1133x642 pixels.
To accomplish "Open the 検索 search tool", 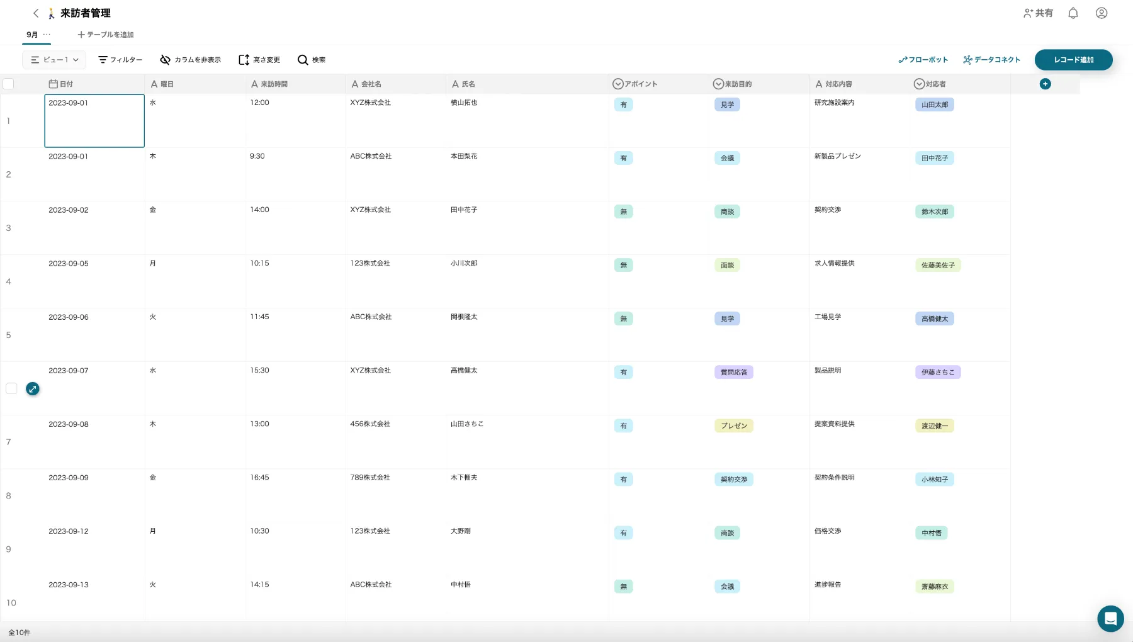I will pyautogui.click(x=312, y=60).
